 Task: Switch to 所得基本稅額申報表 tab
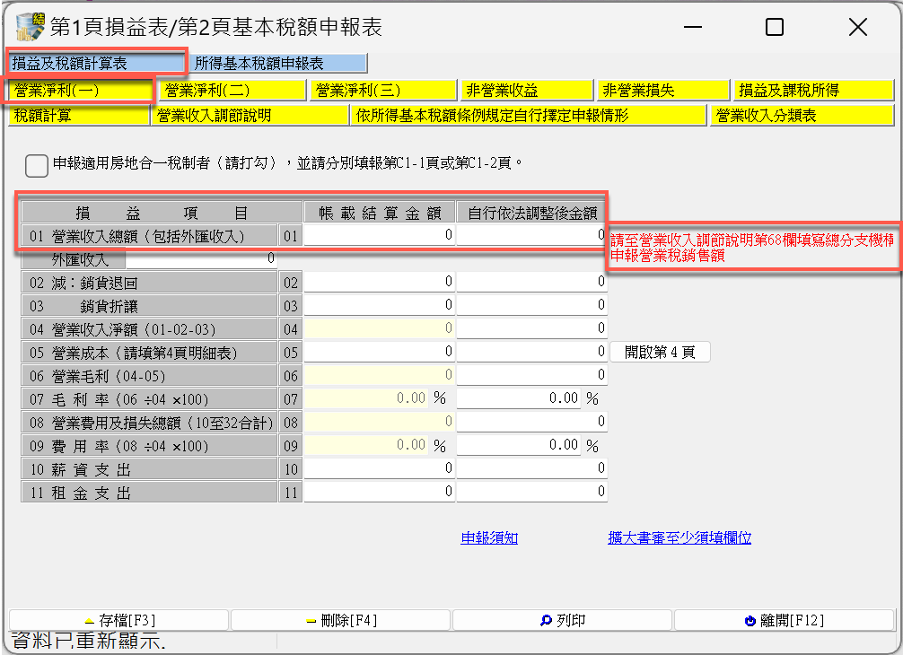[x=279, y=63]
